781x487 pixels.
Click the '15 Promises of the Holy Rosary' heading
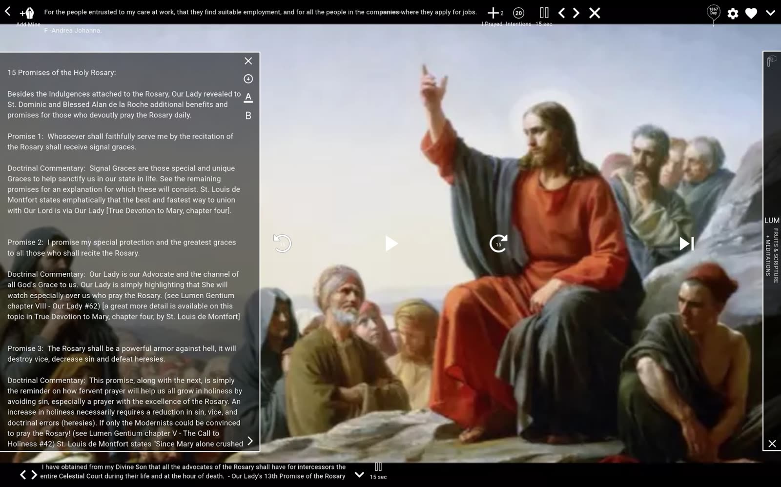(62, 73)
